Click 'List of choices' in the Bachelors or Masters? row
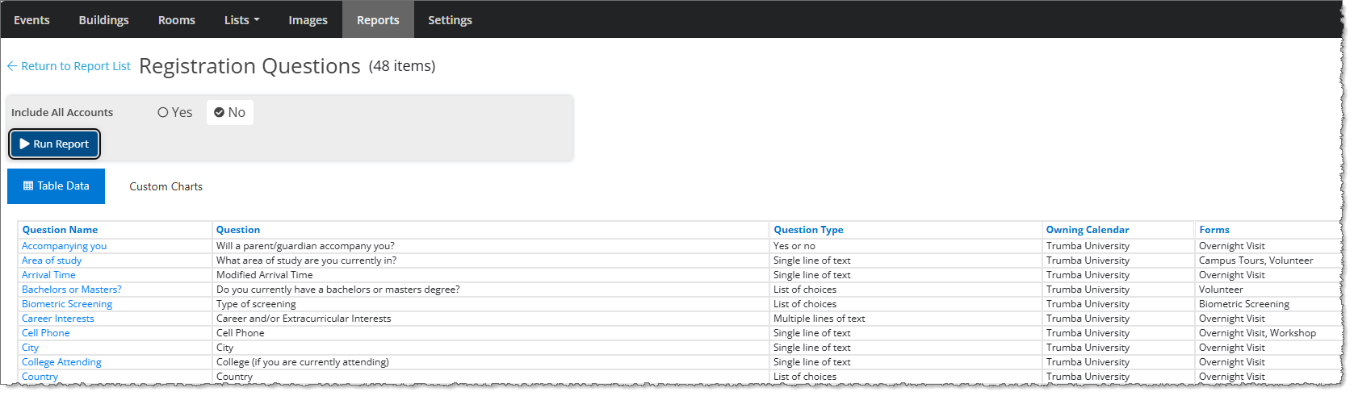The height and width of the screenshot is (396, 1354). [805, 290]
